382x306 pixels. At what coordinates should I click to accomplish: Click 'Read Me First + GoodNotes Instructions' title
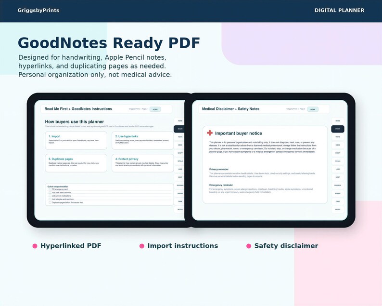[78, 109]
